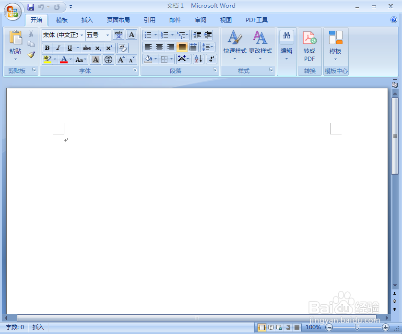Open the font size dropdown

(107, 35)
